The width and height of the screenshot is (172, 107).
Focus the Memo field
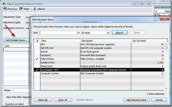point(22,90)
